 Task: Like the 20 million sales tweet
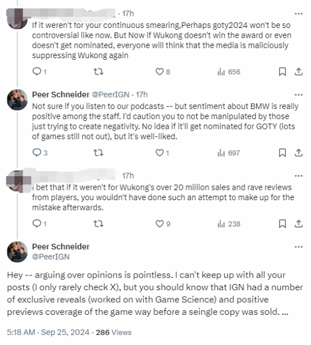163,224
